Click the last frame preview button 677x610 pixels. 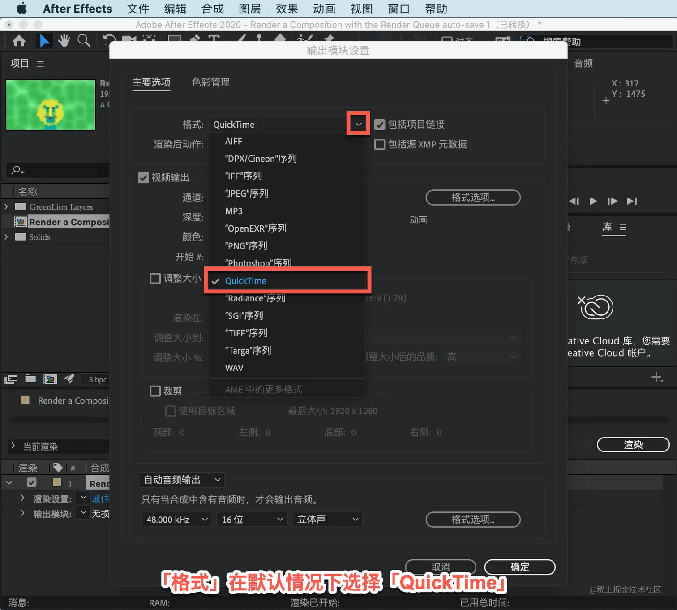point(632,201)
